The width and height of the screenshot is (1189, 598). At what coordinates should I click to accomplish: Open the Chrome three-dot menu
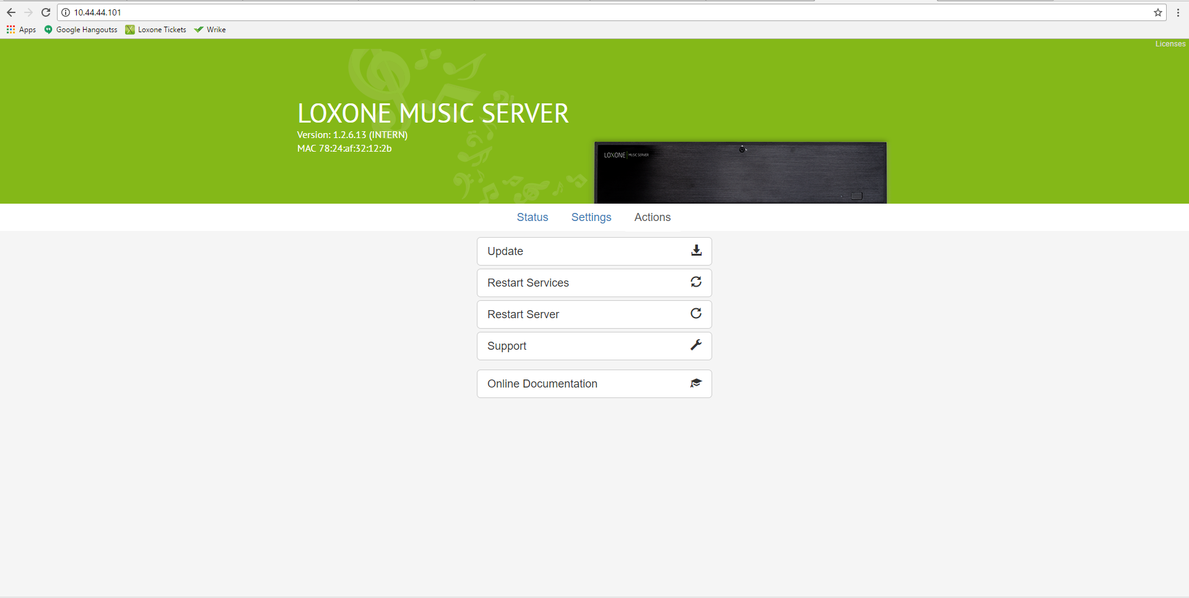pos(1178,12)
